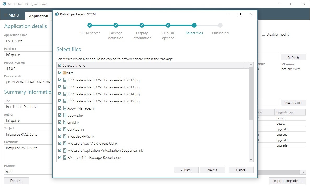Click the Publishing step circle
The height and width of the screenshot is (188, 310).
coord(220,25)
